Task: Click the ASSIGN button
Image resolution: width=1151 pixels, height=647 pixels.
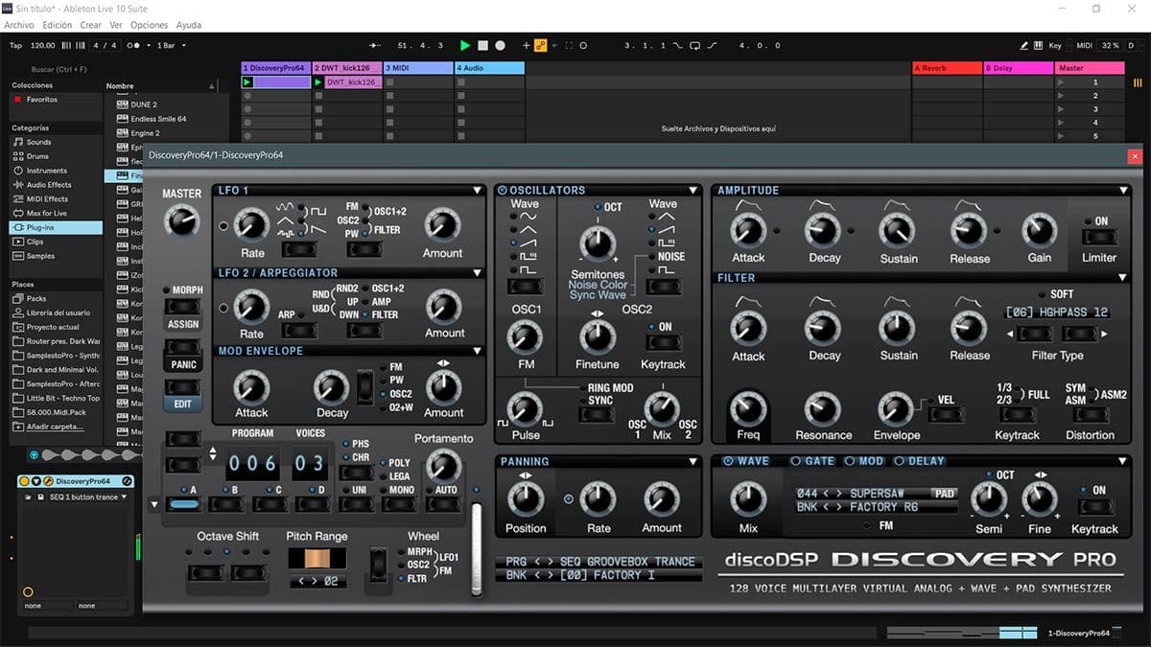Action: [x=182, y=324]
